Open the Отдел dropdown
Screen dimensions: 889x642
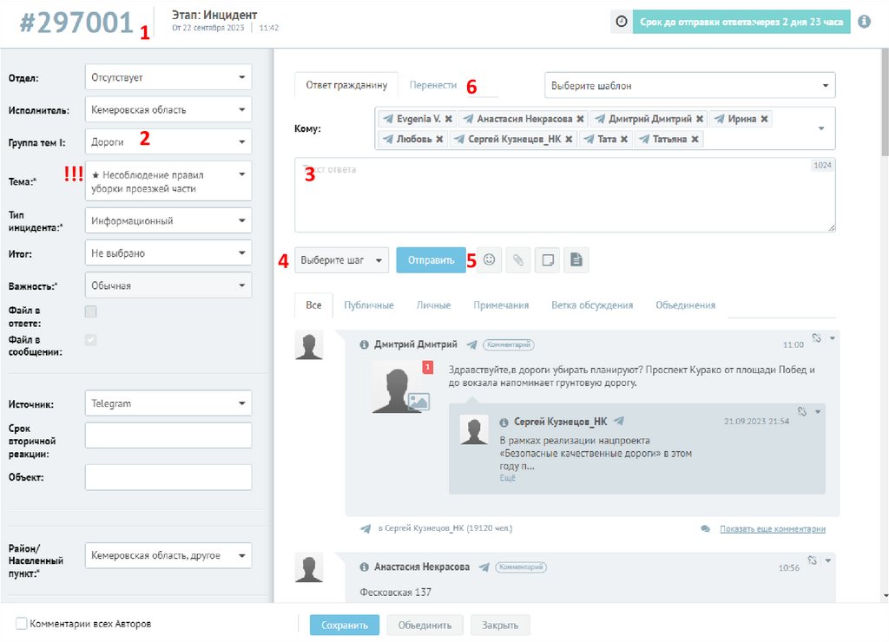pyautogui.click(x=168, y=77)
